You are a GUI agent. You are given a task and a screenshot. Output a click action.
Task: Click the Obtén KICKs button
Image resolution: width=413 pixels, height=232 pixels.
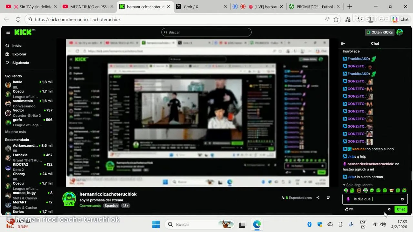[x=379, y=32]
